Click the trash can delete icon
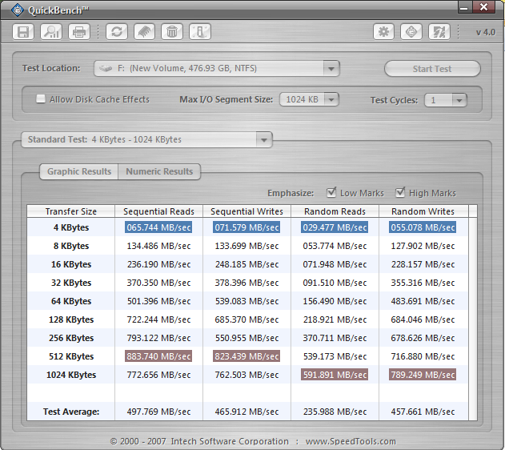 click(171, 32)
